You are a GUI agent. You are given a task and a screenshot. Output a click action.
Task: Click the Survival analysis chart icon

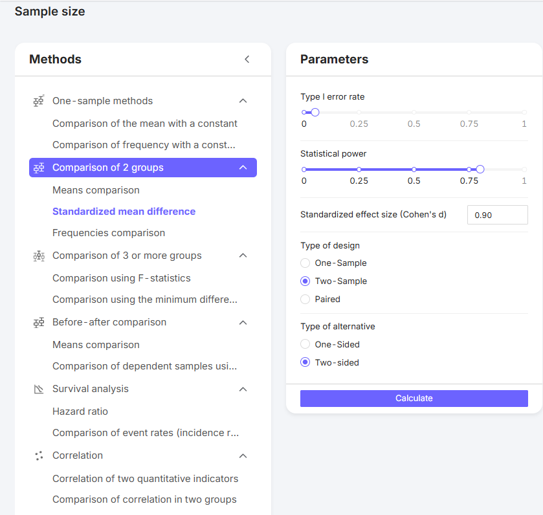39,389
